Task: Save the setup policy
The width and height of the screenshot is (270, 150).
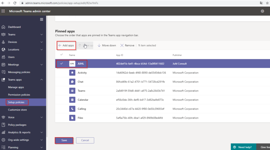Action: pyautogui.click(x=64, y=140)
